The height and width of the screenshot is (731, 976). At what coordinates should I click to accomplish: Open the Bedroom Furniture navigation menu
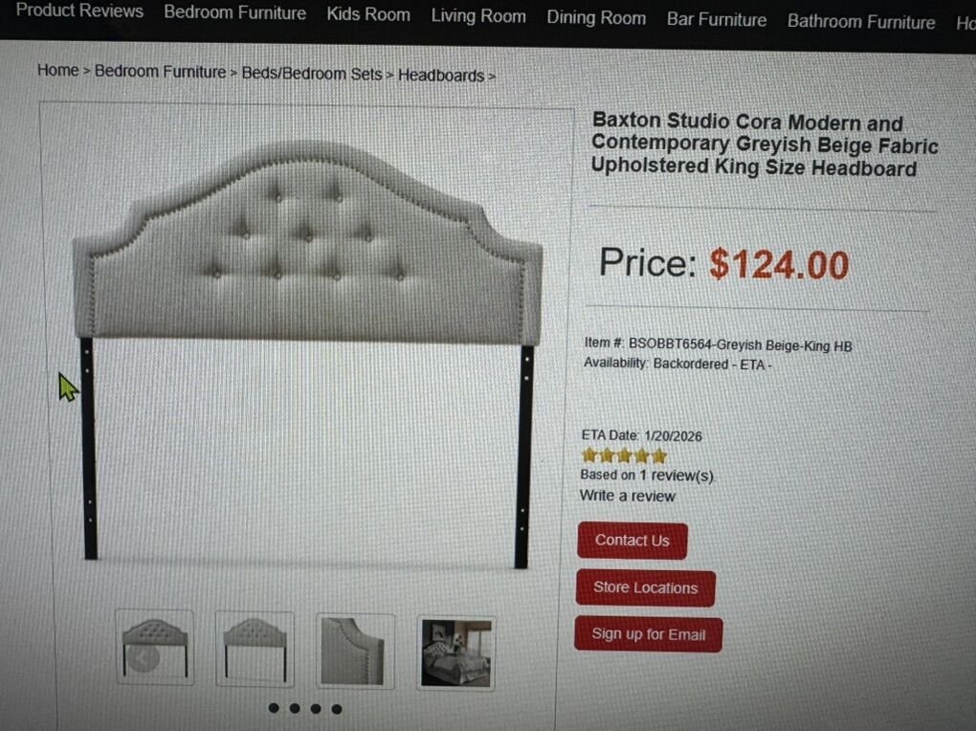pyautogui.click(x=234, y=13)
